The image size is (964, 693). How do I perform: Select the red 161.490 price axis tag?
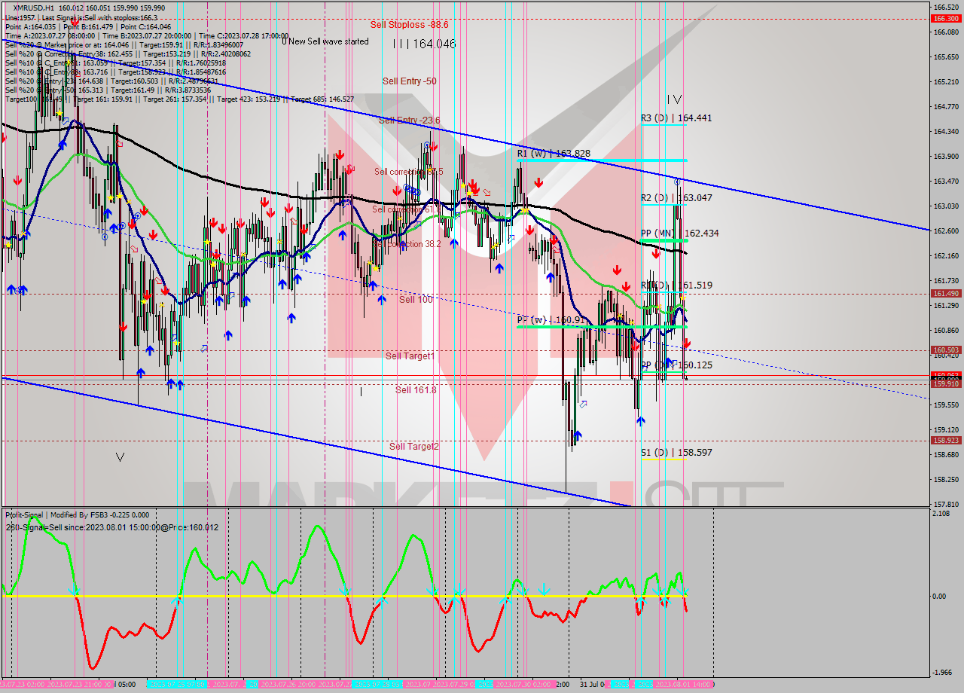click(x=945, y=294)
